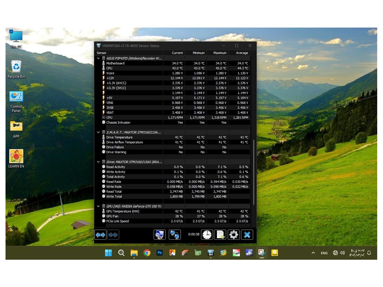Viewport: 383px width, 287px height.
Task: Click the ENG language indicator in tray
Action: pos(324,253)
